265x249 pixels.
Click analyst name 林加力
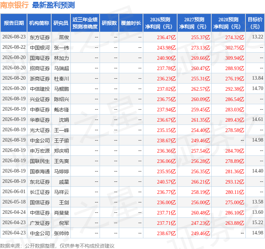[x=61, y=58]
